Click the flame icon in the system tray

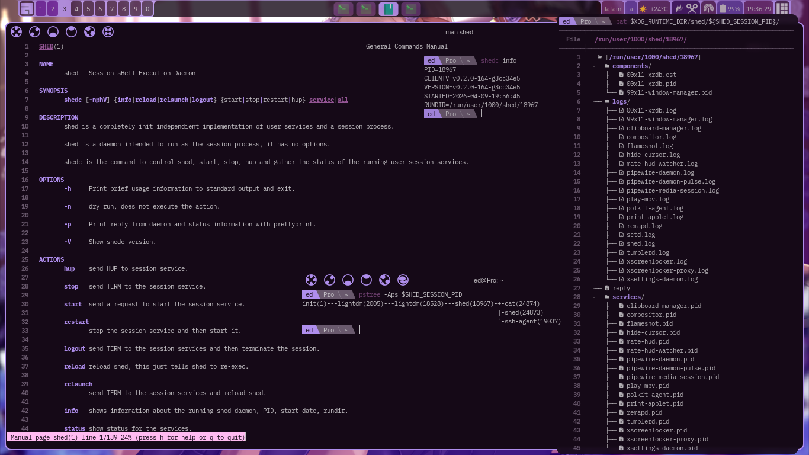pyautogui.click(x=679, y=9)
